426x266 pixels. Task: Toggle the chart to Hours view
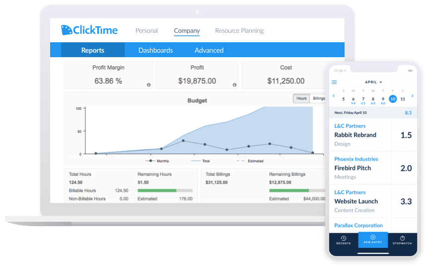pyautogui.click(x=301, y=98)
